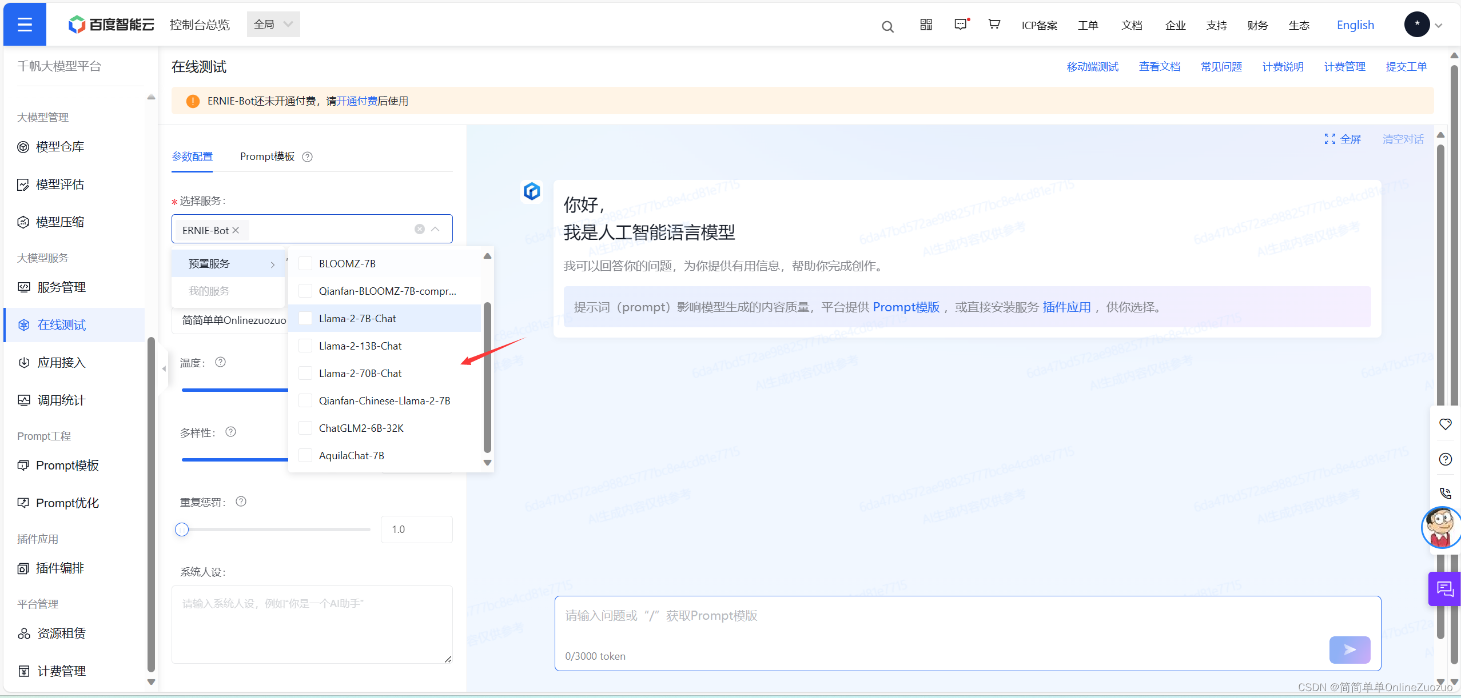
Task: Click the question mark help icon on right rail
Action: pos(1445,459)
